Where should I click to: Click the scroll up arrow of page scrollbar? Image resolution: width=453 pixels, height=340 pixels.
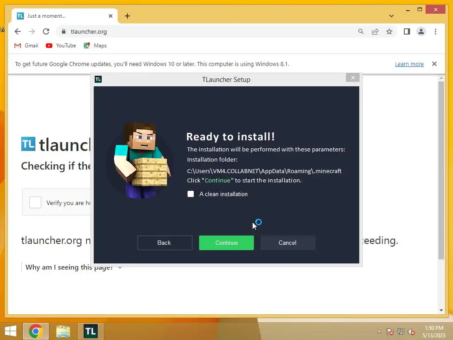441,78
